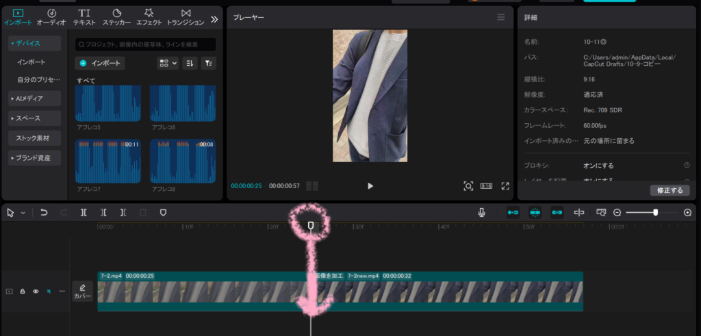
Task: Click the Rec. 709 SDR value
Action: coord(602,110)
